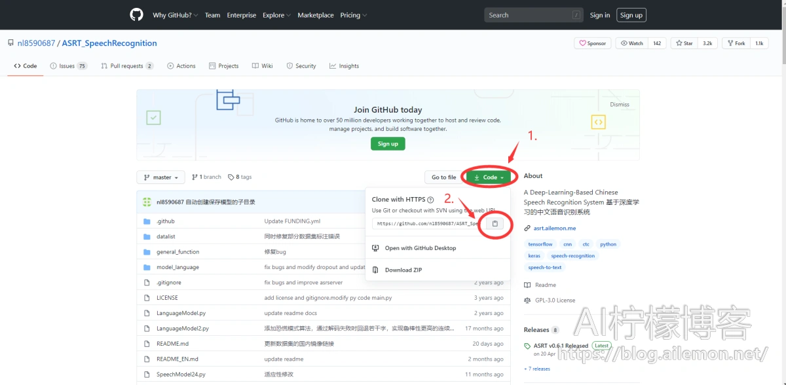
Task: Open the + 7 releases link
Action: pos(537,369)
